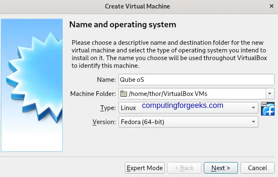Cancel the virtual machine creation

click(258, 168)
